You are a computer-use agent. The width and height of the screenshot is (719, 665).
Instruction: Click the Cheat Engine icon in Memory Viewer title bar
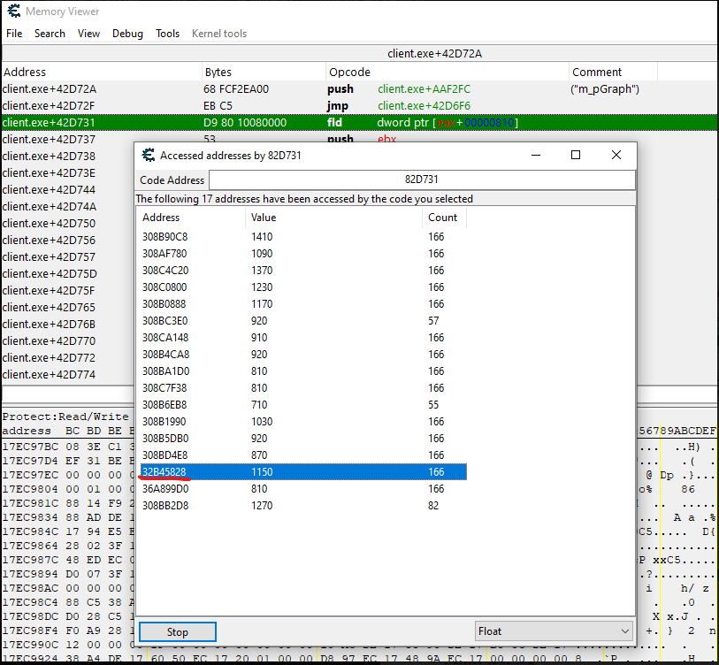[13, 11]
